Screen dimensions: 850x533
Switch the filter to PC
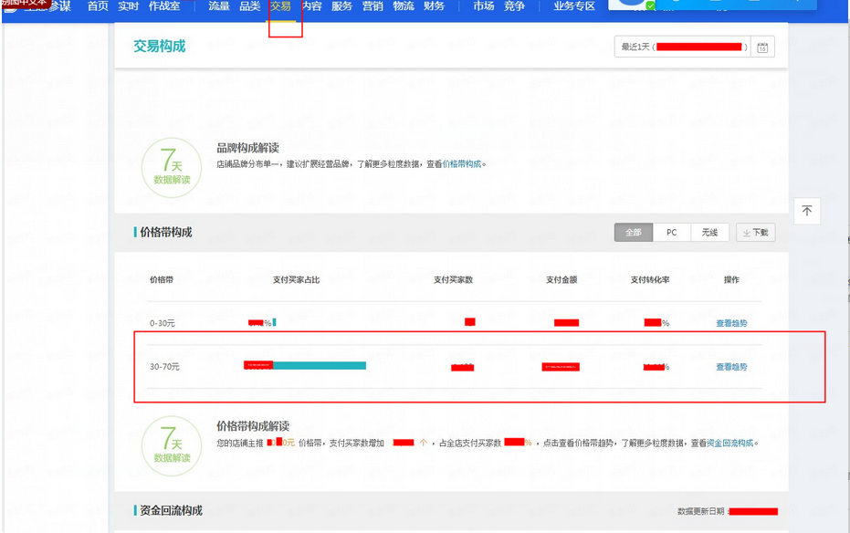coord(671,233)
